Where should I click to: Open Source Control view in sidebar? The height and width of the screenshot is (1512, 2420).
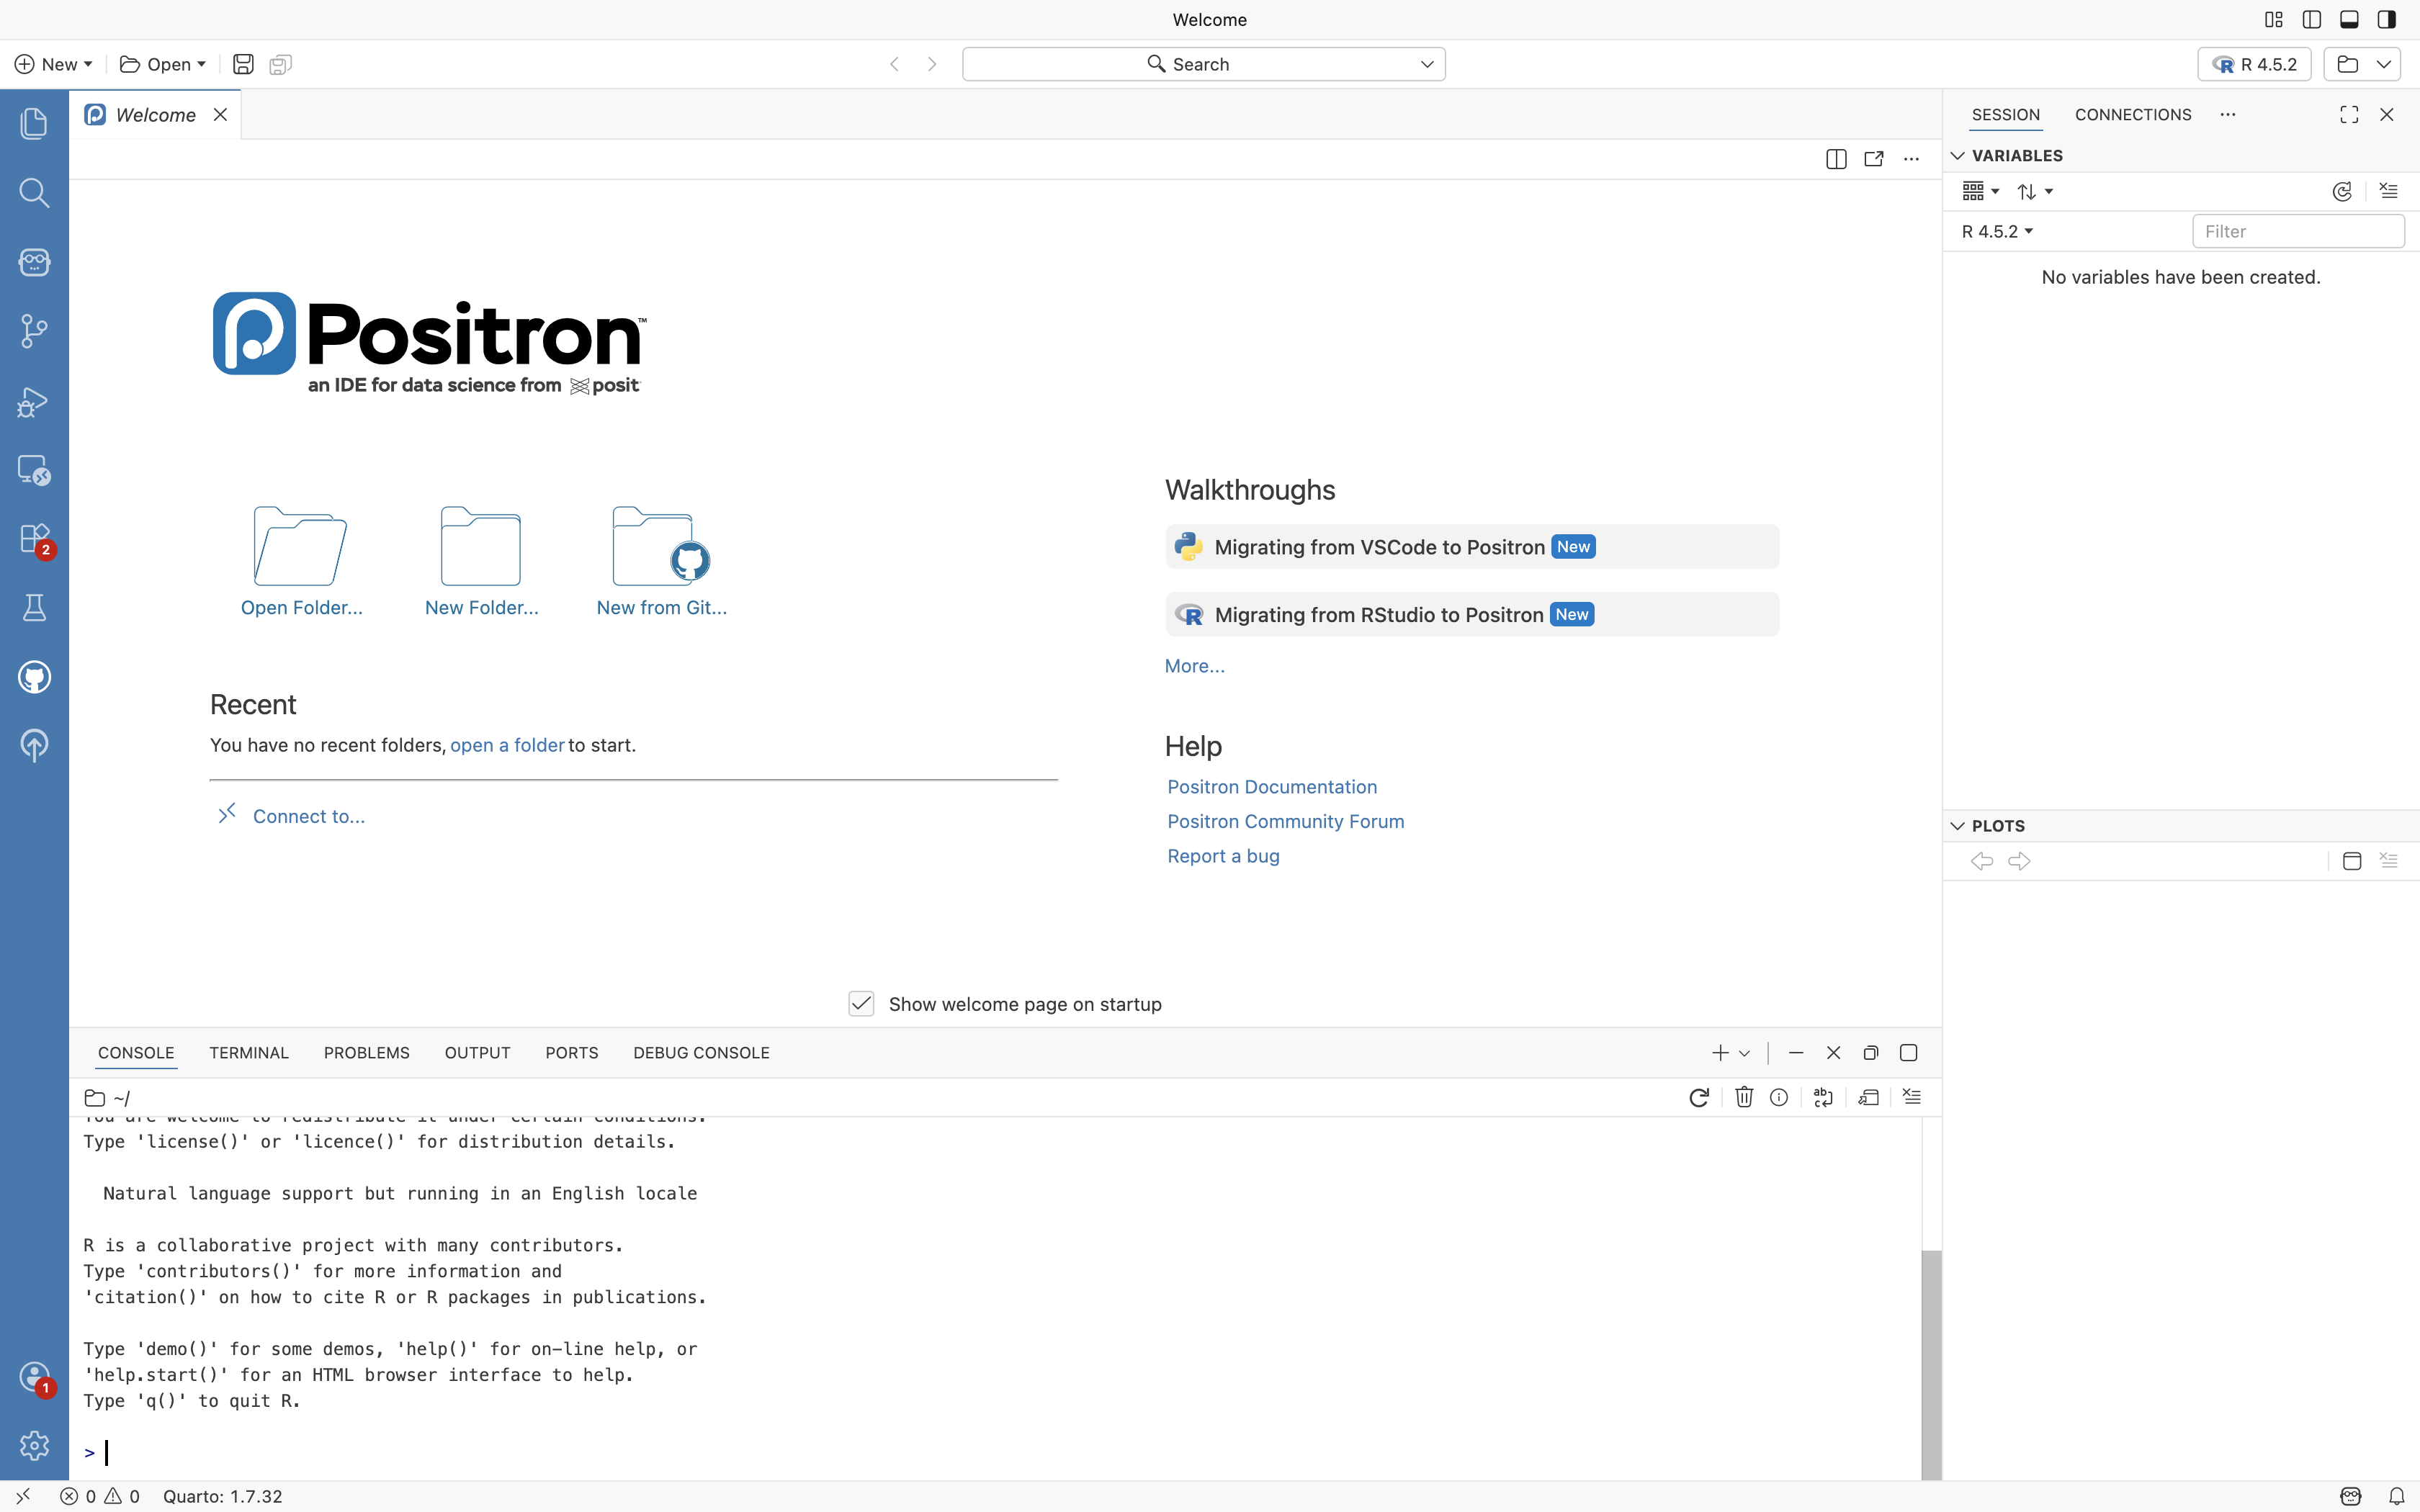click(34, 331)
